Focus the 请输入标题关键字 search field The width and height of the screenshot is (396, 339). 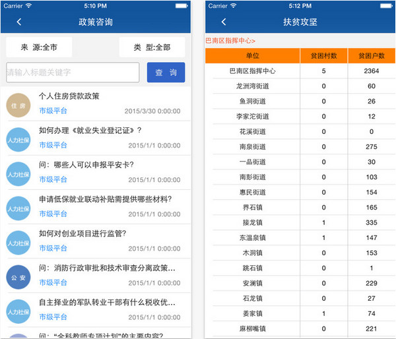click(x=73, y=73)
